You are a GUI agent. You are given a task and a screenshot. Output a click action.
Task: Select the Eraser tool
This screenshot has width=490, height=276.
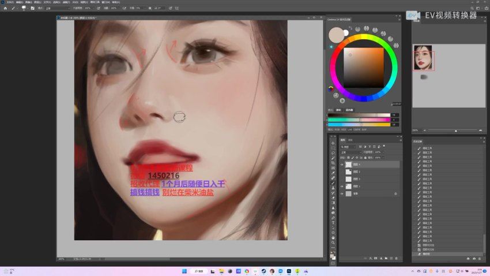coord(333,198)
